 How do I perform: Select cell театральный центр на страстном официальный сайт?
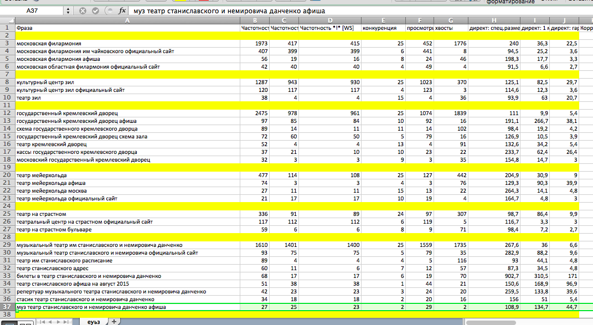click(127, 221)
